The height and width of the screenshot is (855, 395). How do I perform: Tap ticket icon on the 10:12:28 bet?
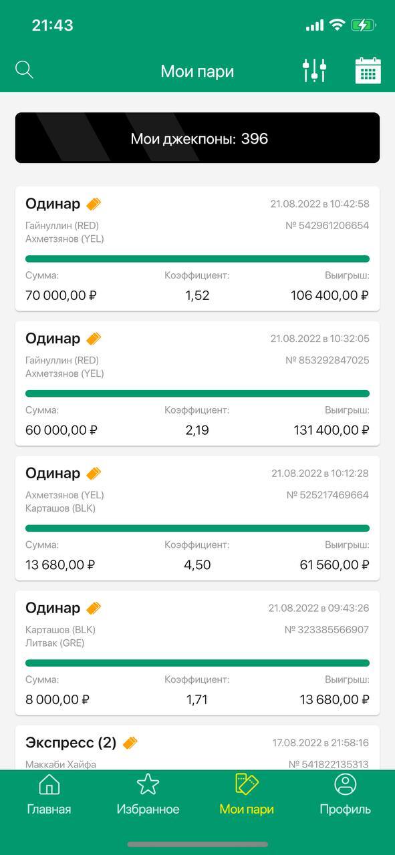(x=94, y=473)
